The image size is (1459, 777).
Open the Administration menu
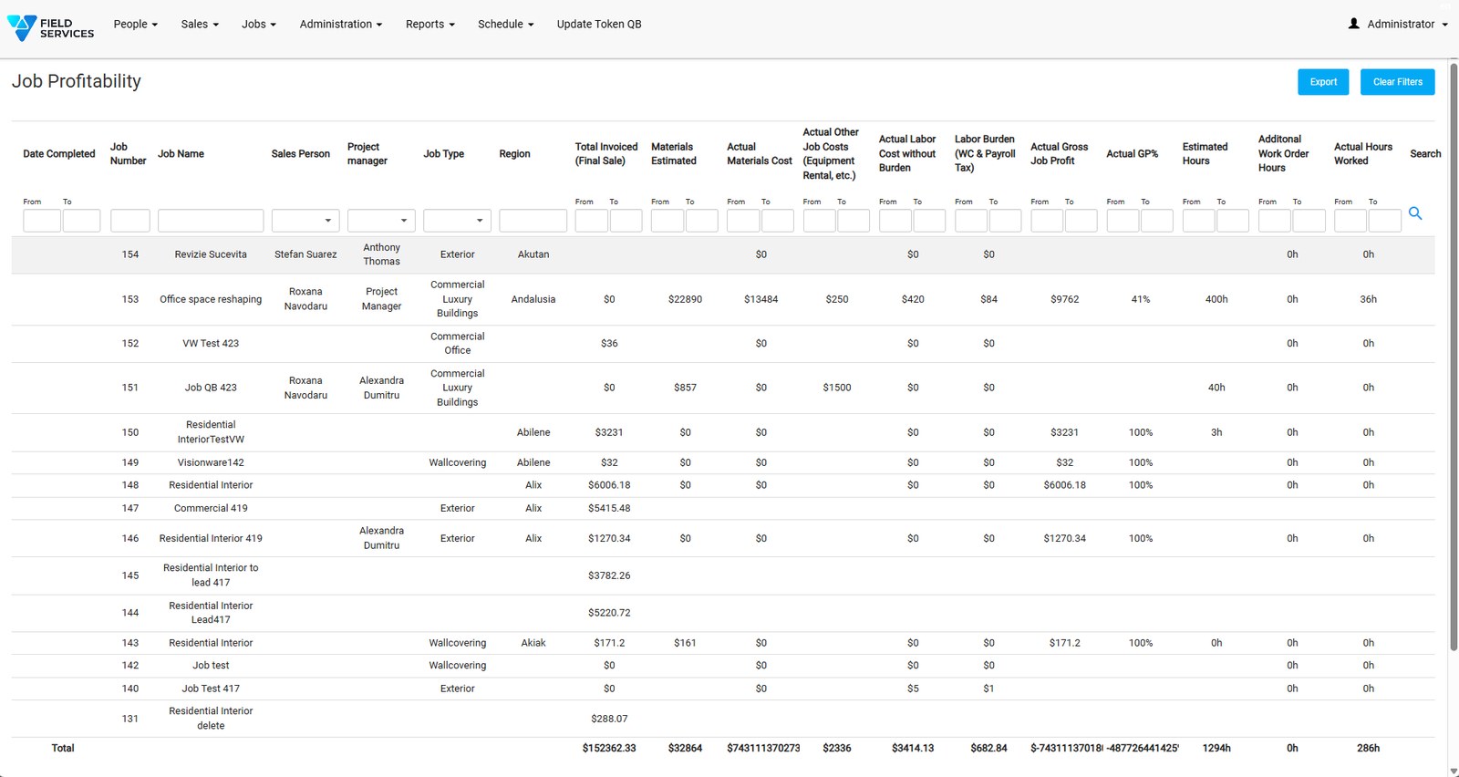pos(340,24)
